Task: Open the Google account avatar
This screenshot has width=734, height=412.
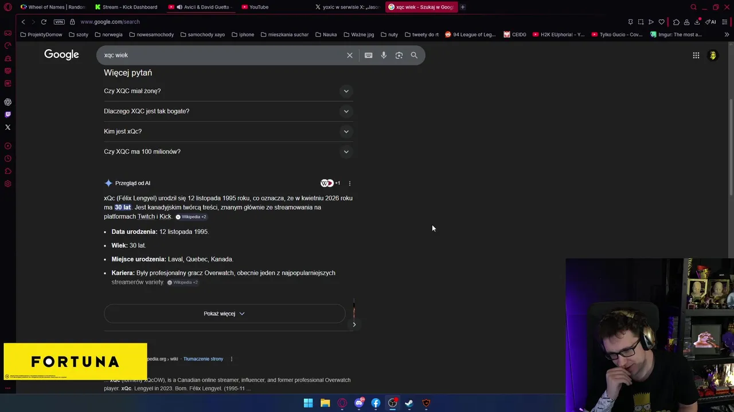Action: coord(713,56)
